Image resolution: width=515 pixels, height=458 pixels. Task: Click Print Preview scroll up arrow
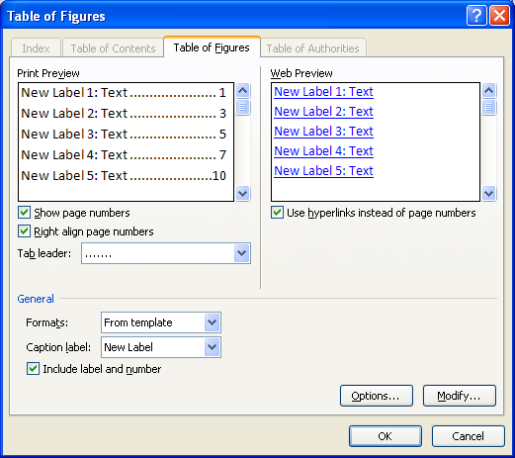pyautogui.click(x=243, y=91)
